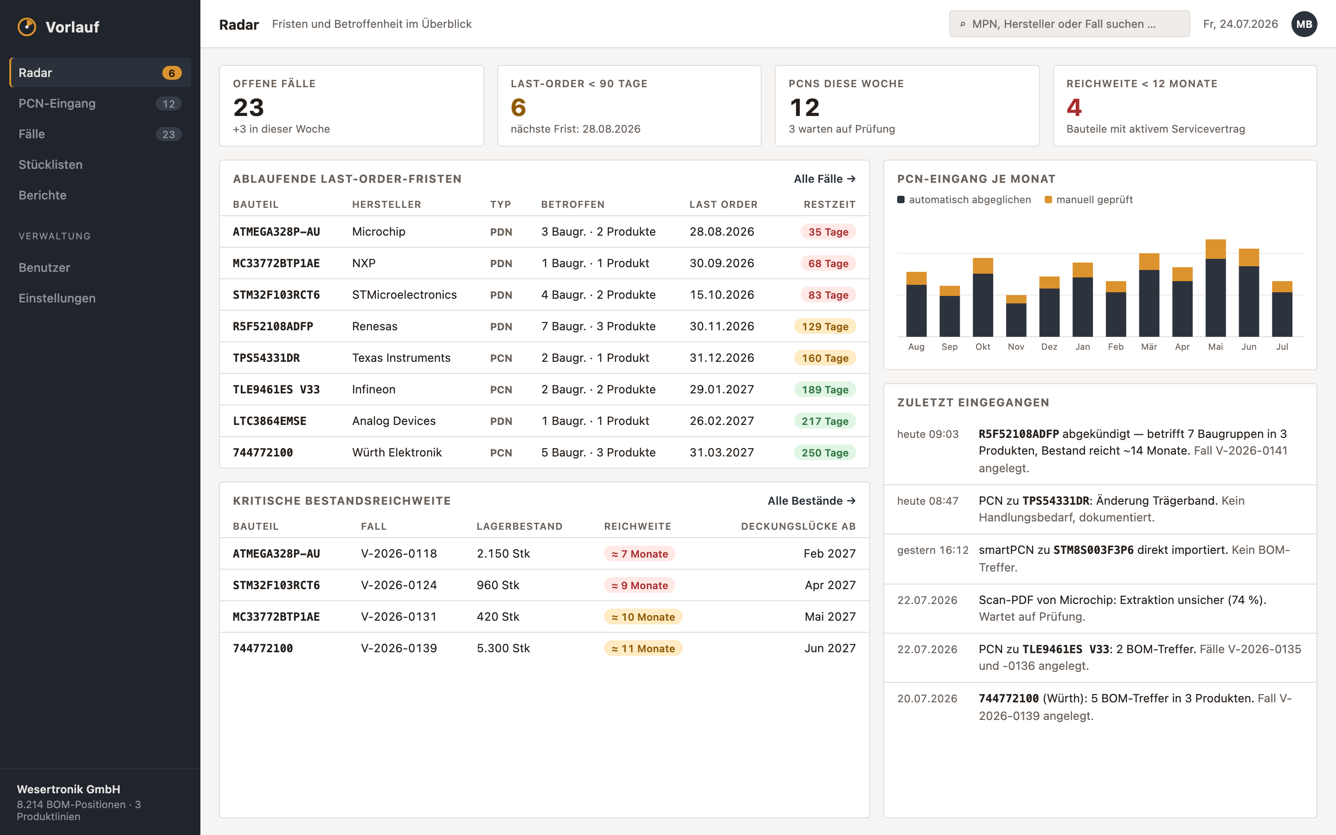Click the 189 Tage badge

point(825,389)
